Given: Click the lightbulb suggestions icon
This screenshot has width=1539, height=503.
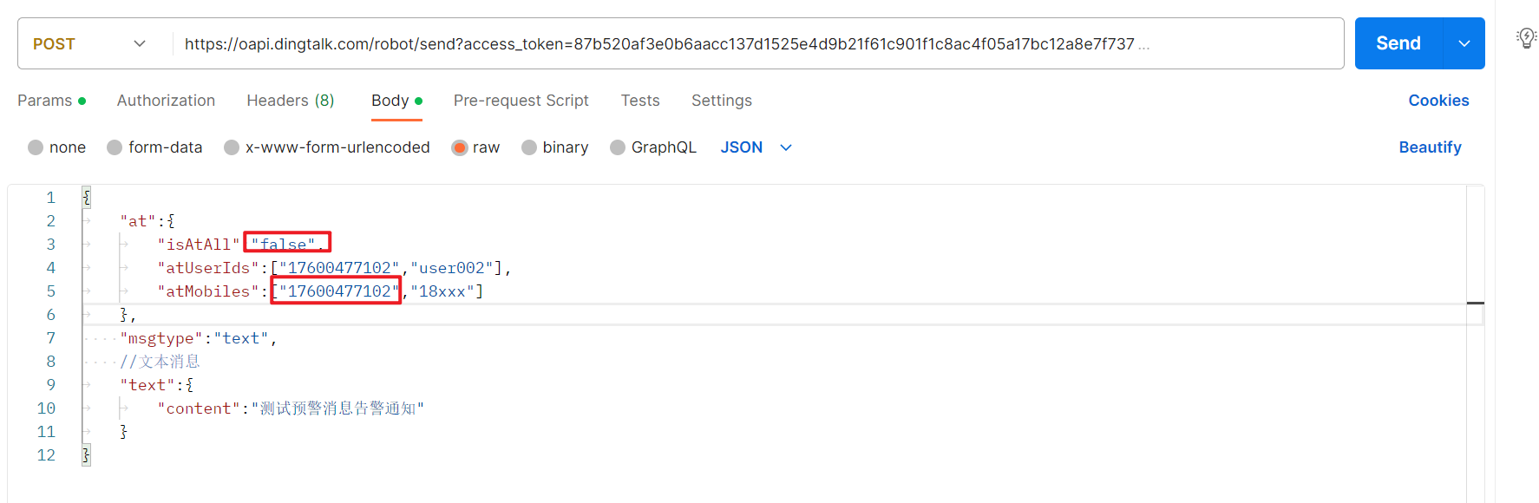Looking at the screenshot, I should 1526,38.
